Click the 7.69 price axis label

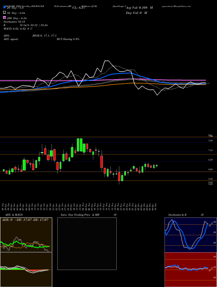click(210, 140)
